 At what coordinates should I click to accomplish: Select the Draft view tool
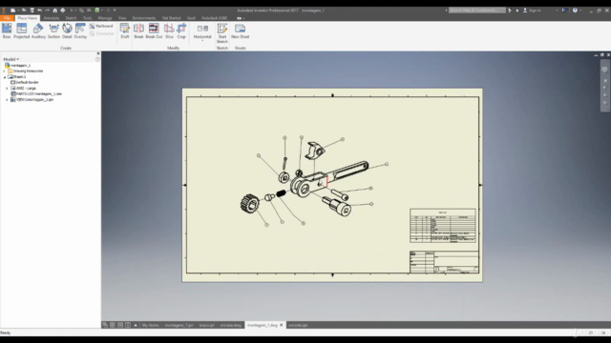tap(125, 30)
